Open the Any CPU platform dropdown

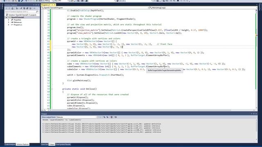[61, 1]
